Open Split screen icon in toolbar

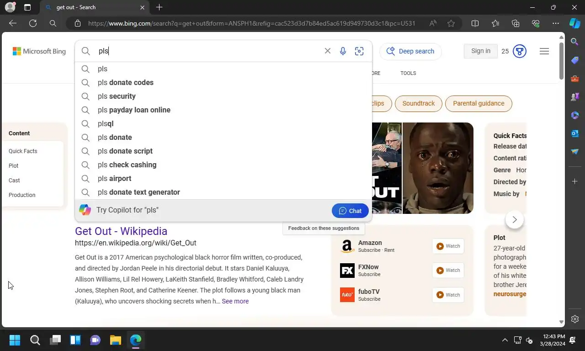pos(475,23)
